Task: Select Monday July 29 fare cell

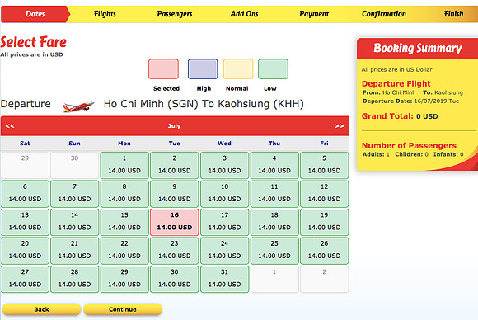Action: point(124,279)
